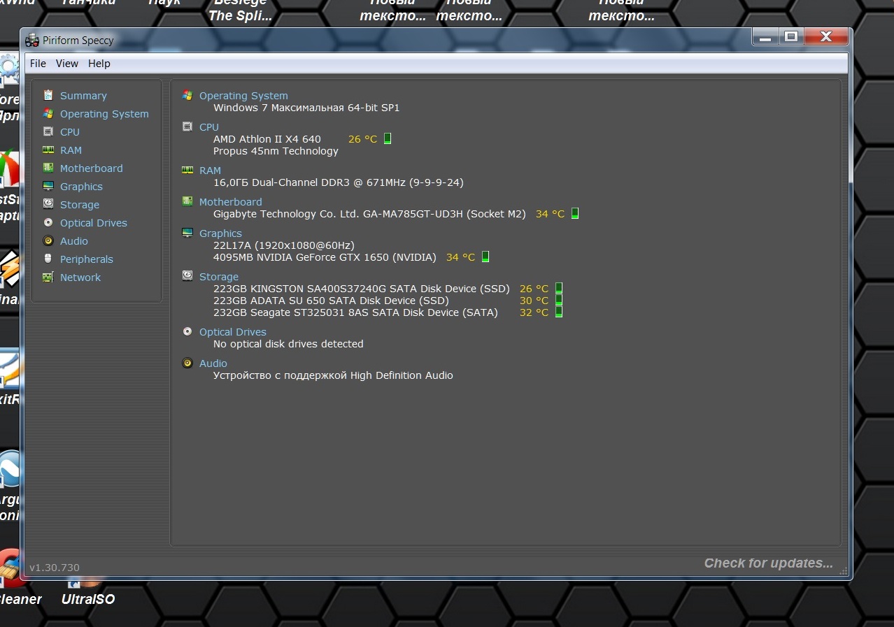Select Storage in the sidebar
This screenshot has height=627, width=894.
pyautogui.click(x=80, y=205)
